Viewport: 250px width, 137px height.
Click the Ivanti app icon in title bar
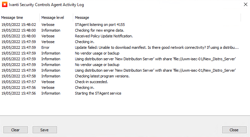(x=5, y=5)
